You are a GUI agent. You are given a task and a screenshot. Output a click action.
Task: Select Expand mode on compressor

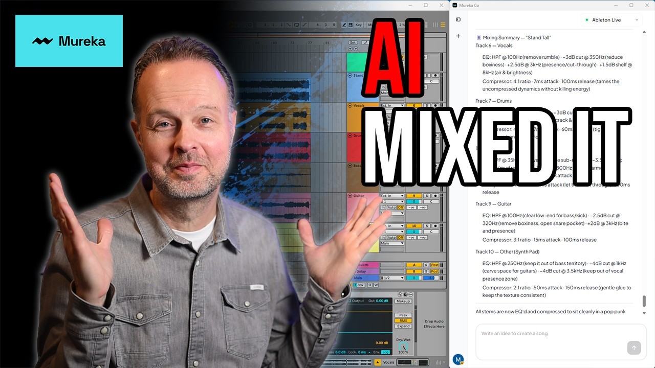point(403,326)
